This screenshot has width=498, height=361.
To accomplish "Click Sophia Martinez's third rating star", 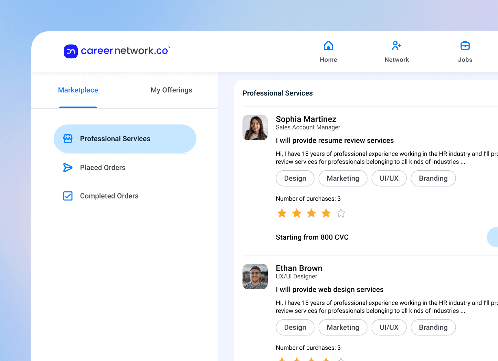I will pos(311,213).
